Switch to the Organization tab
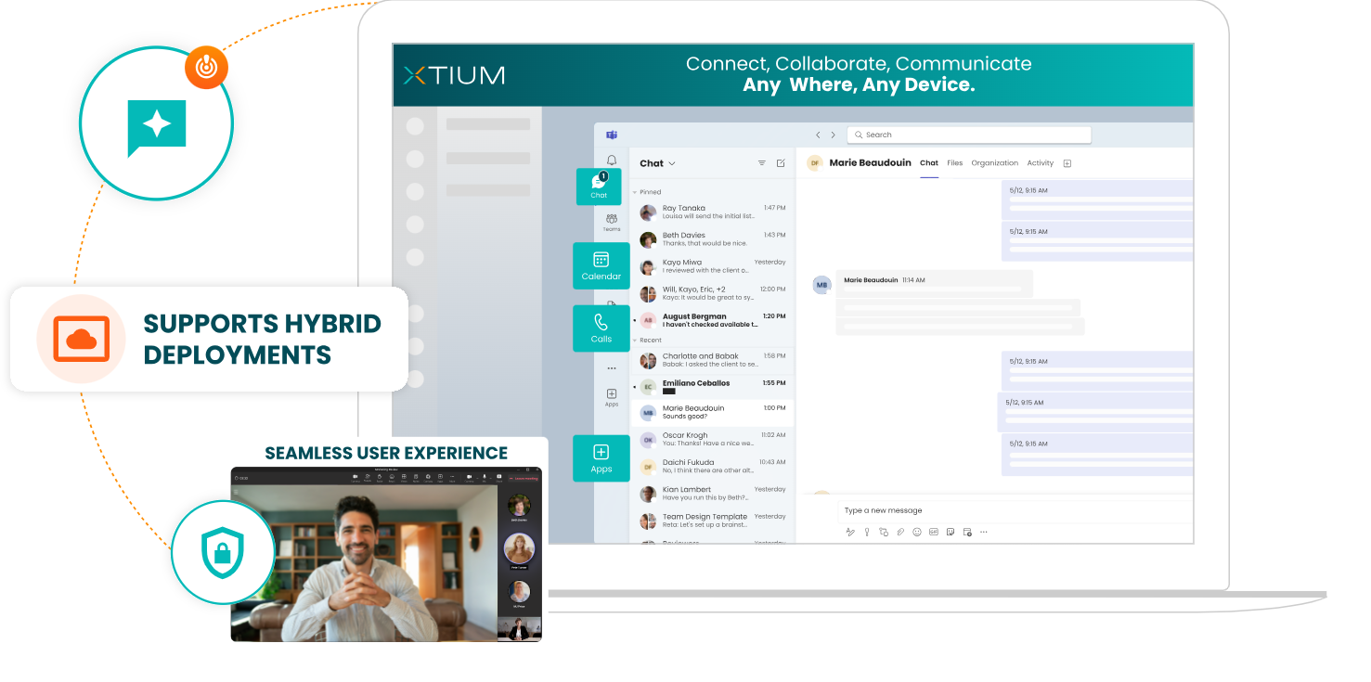The height and width of the screenshot is (682, 1371). coord(994,163)
